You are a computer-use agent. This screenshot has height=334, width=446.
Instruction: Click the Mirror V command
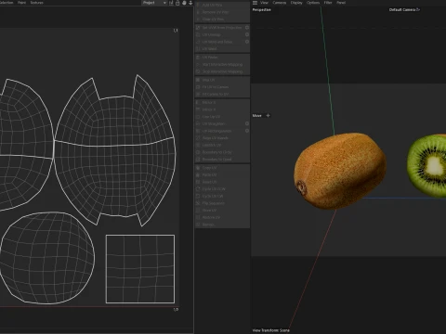[x=222, y=109]
